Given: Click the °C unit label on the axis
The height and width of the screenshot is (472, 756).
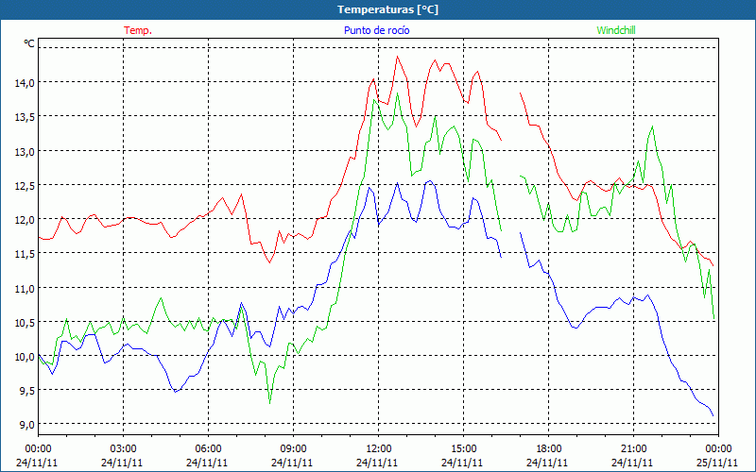Looking at the screenshot, I should click(29, 43).
